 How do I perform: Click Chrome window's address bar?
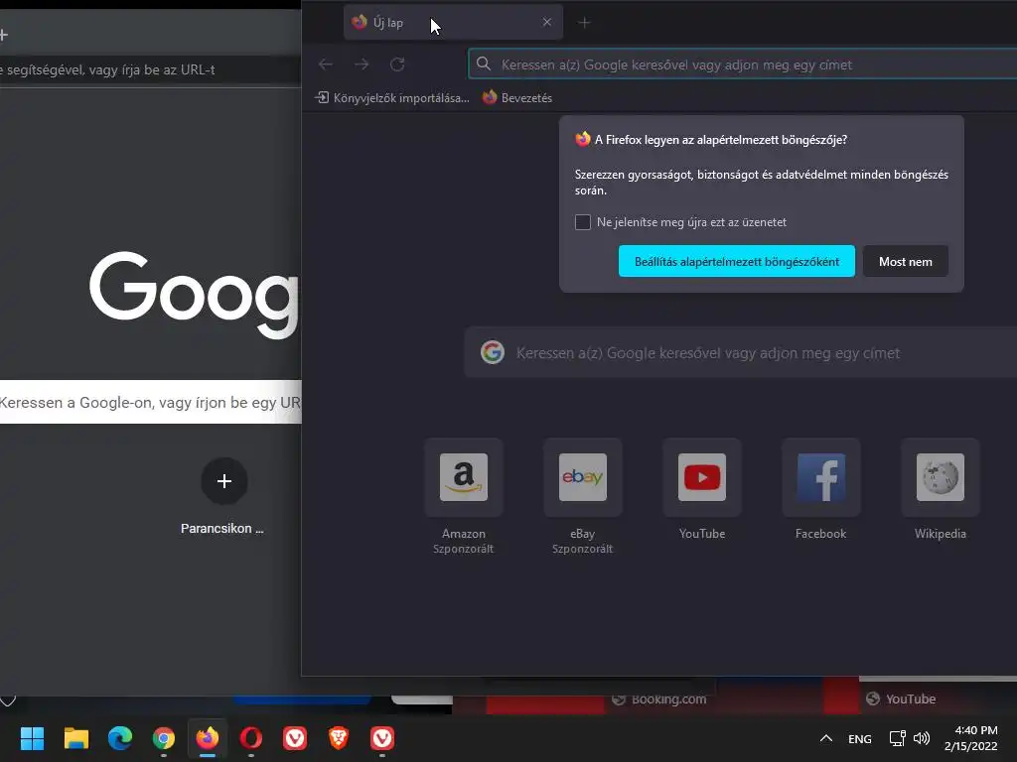[151, 70]
